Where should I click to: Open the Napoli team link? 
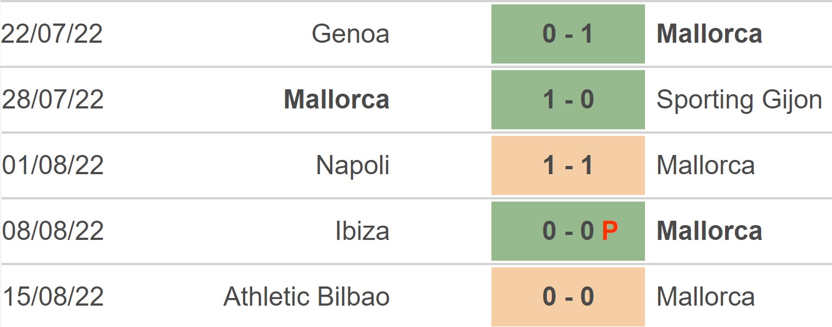tap(353, 165)
